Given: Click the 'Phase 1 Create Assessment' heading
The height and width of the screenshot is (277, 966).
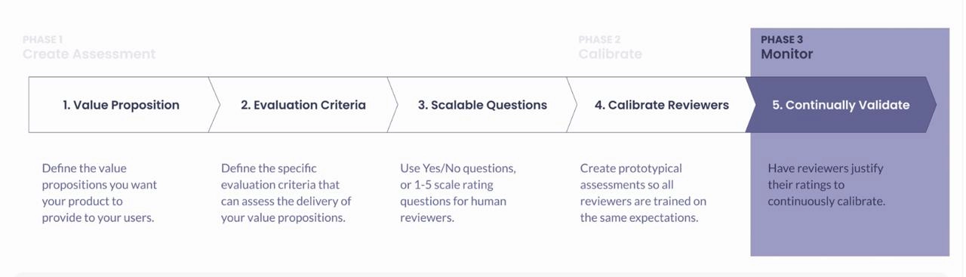Looking at the screenshot, I should pyautogui.click(x=89, y=48).
